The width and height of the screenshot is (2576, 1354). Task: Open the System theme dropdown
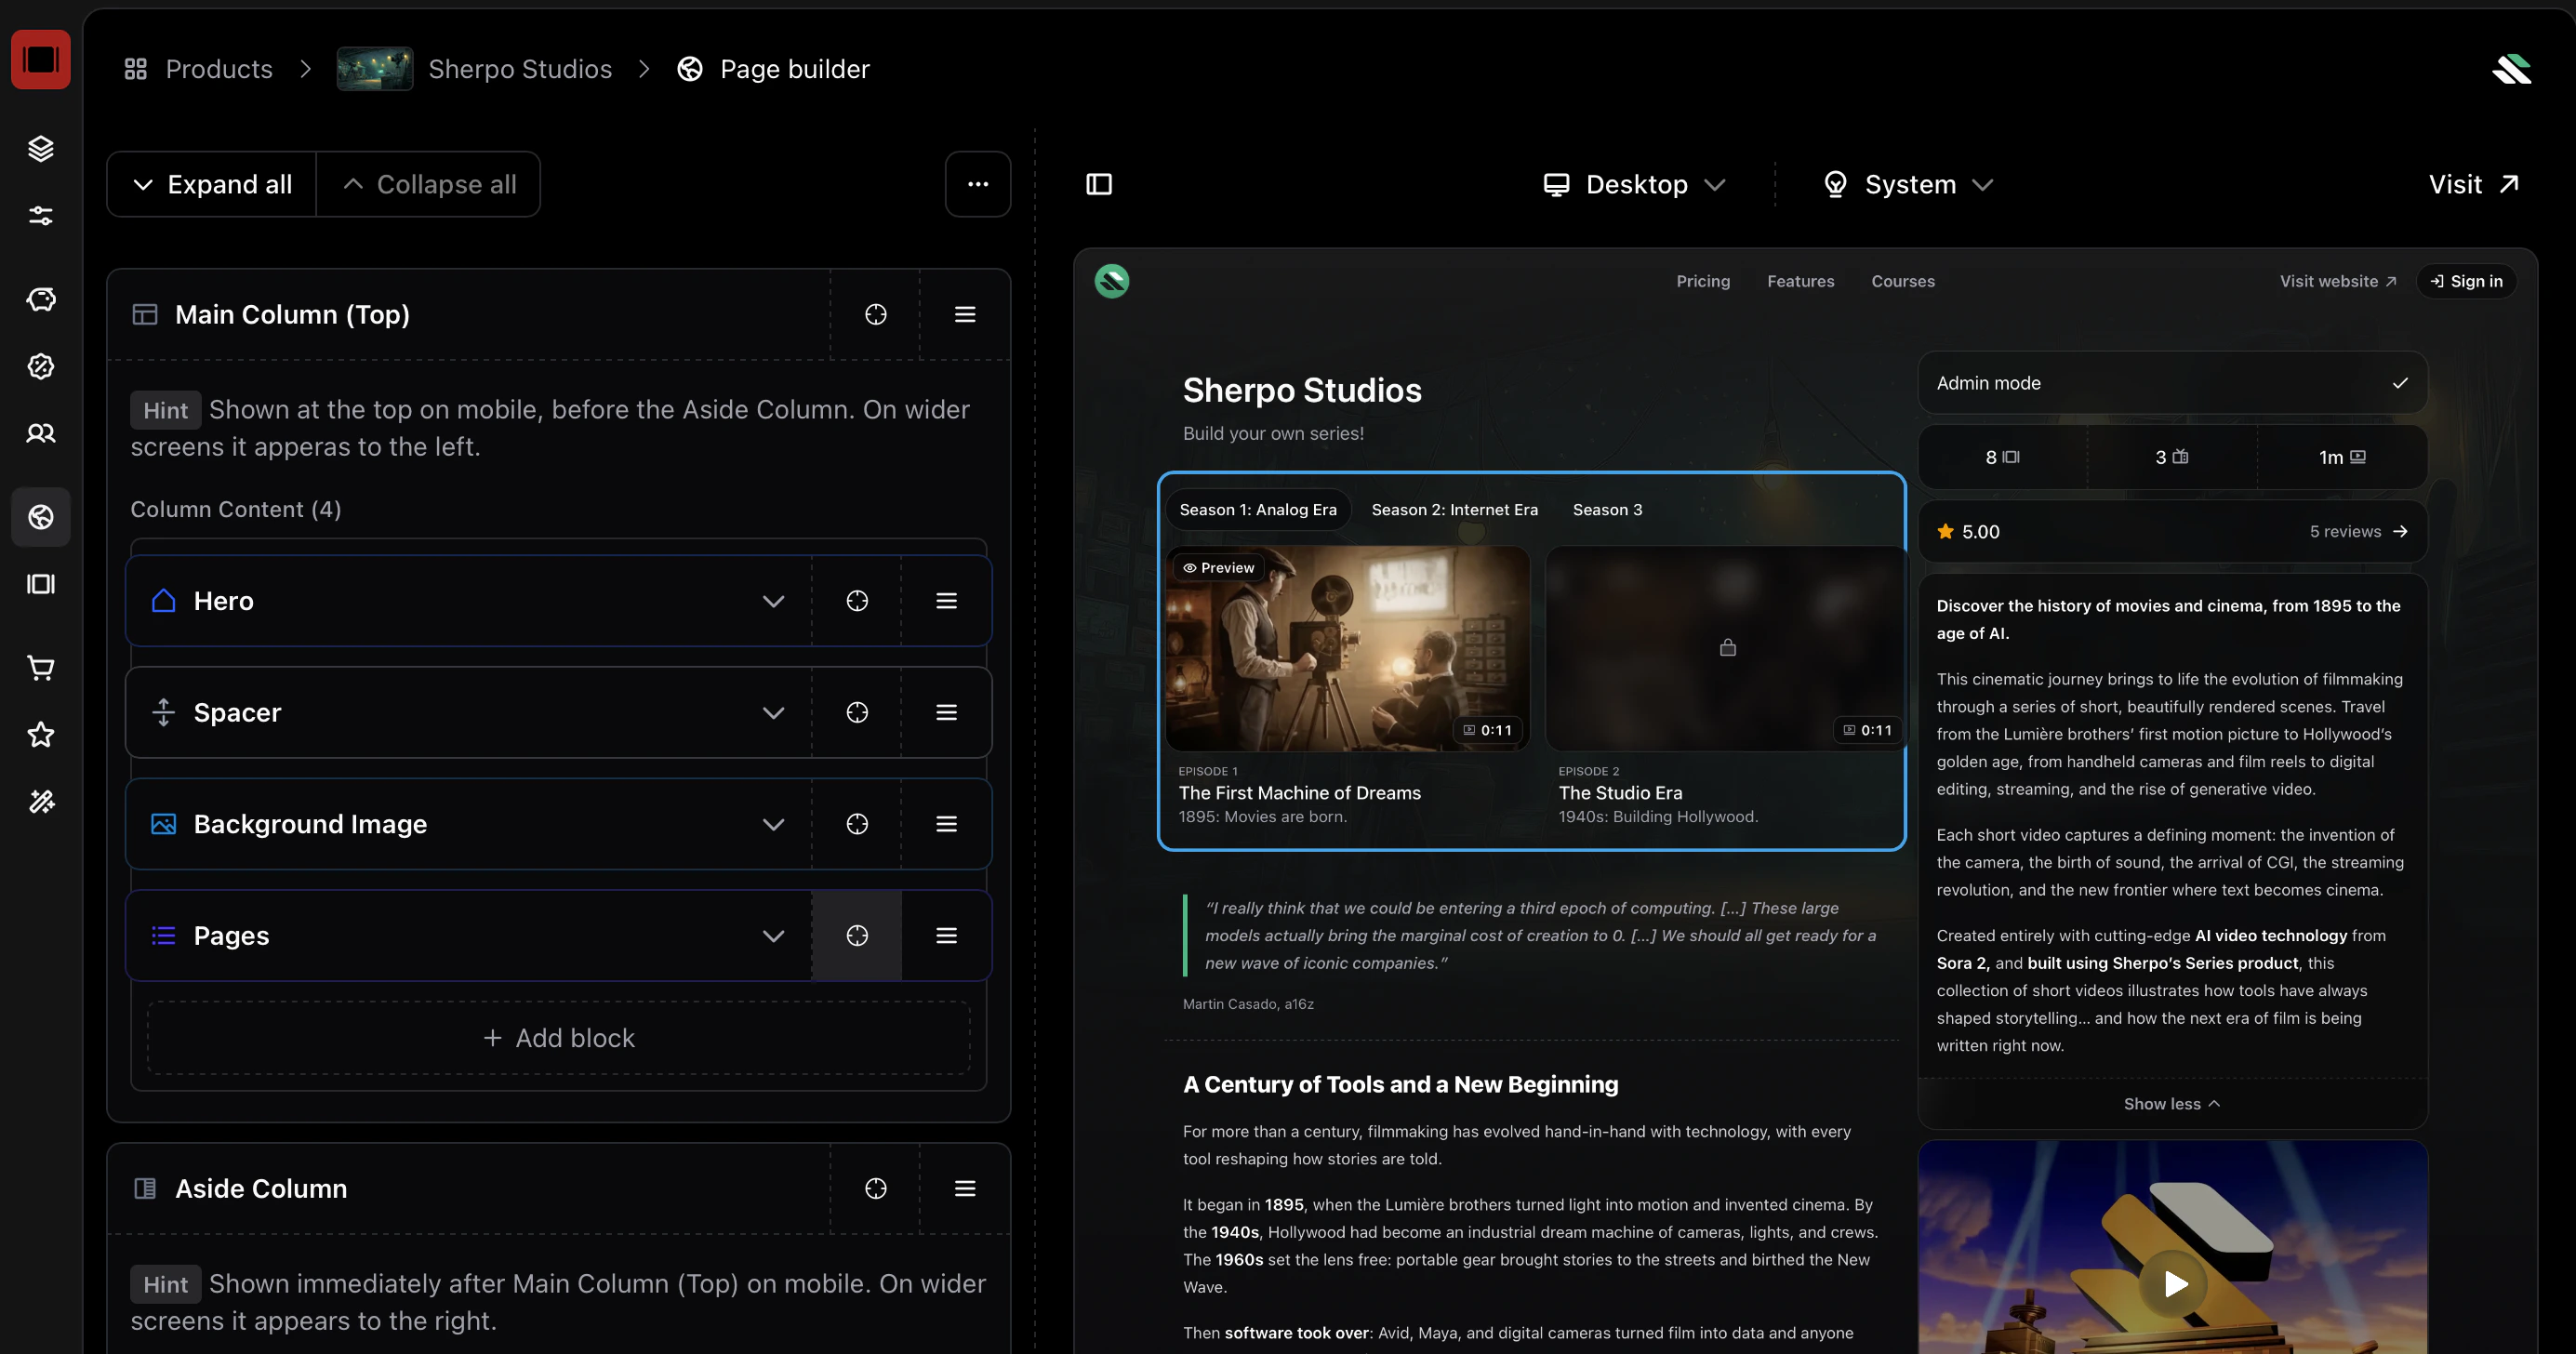1908,184
